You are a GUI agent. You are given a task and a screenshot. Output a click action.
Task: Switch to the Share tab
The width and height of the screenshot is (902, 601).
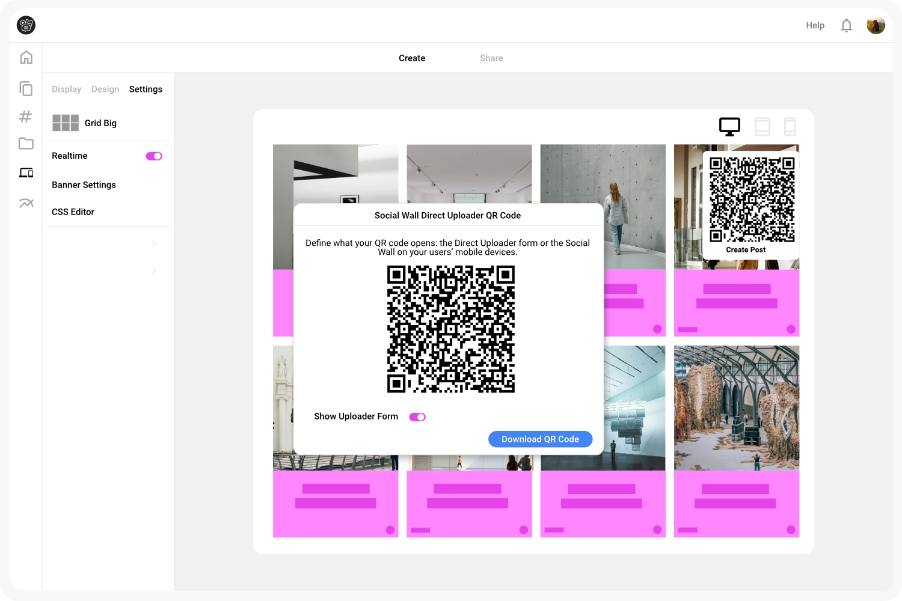pyautogui.click(x=491, y=58)
